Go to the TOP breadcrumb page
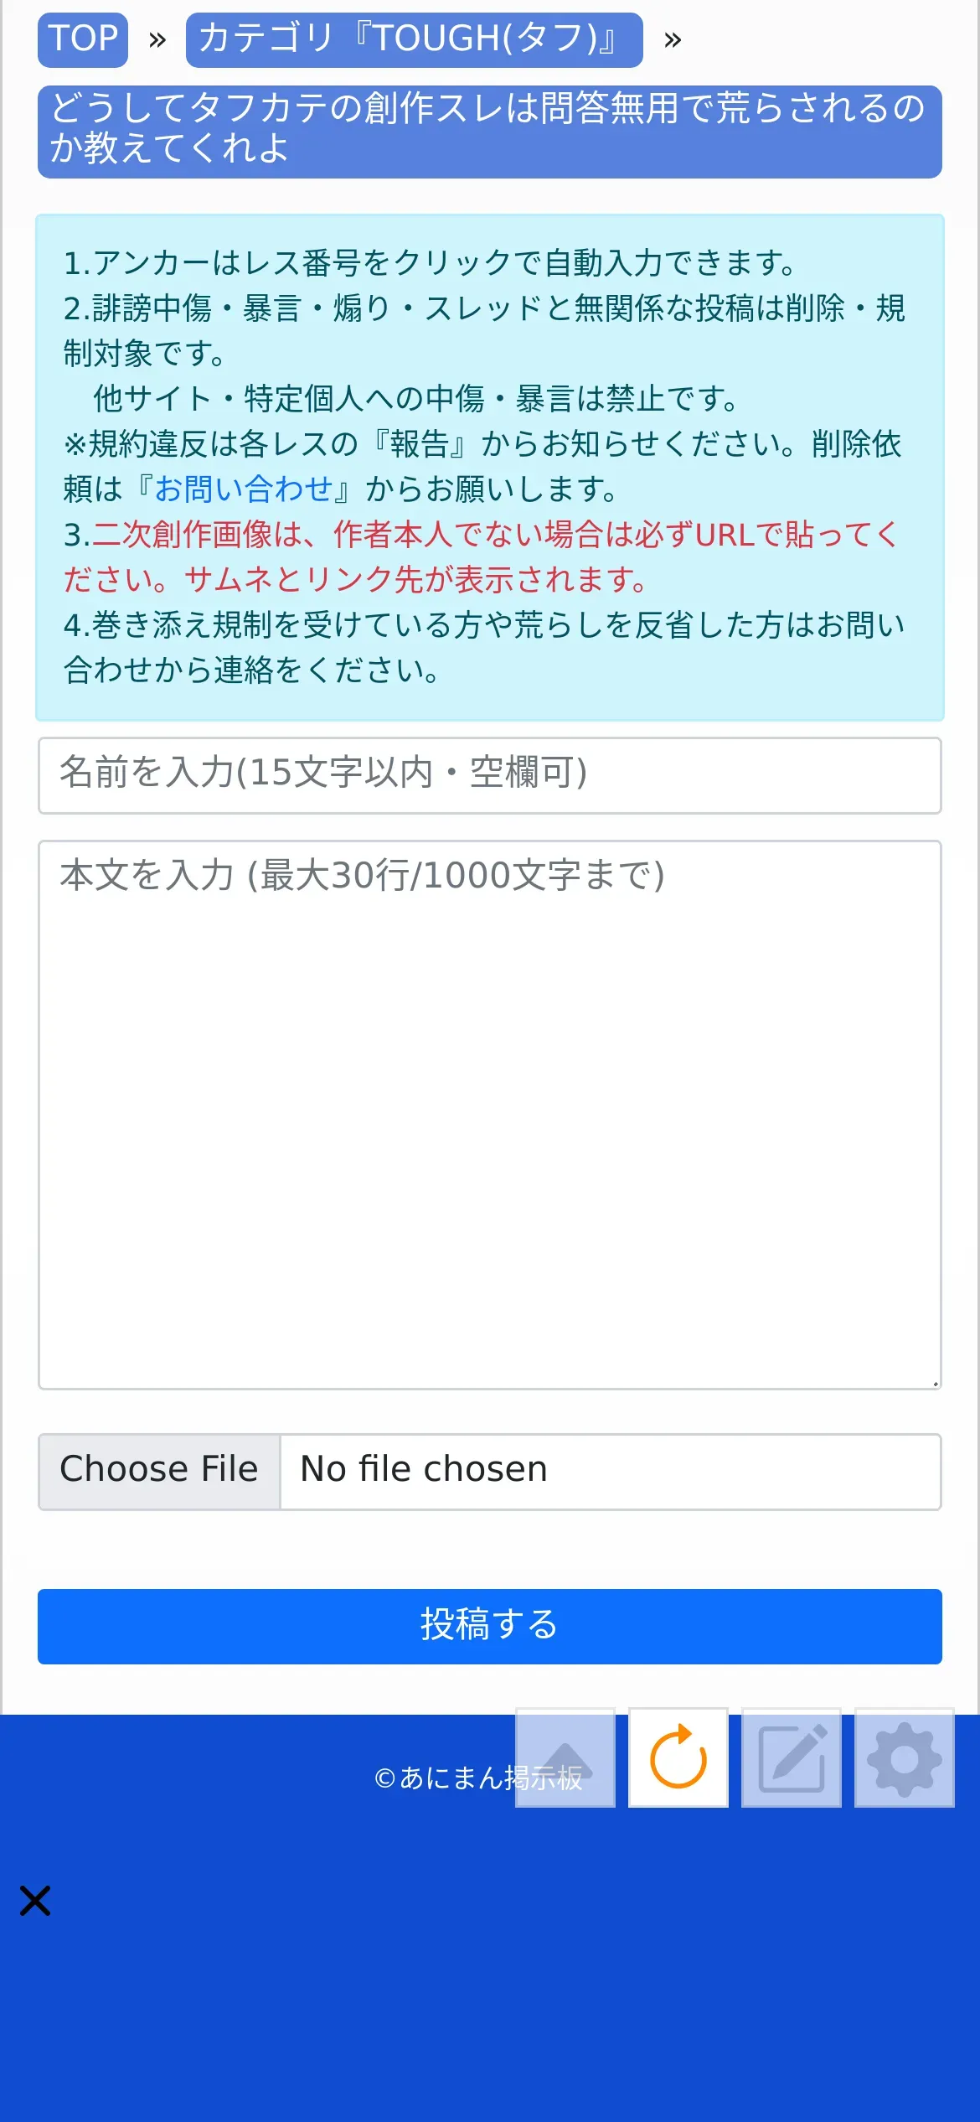 coord(83,39)
